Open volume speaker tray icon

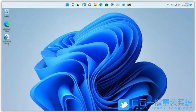pyautogui.click(x=179, y=5)
